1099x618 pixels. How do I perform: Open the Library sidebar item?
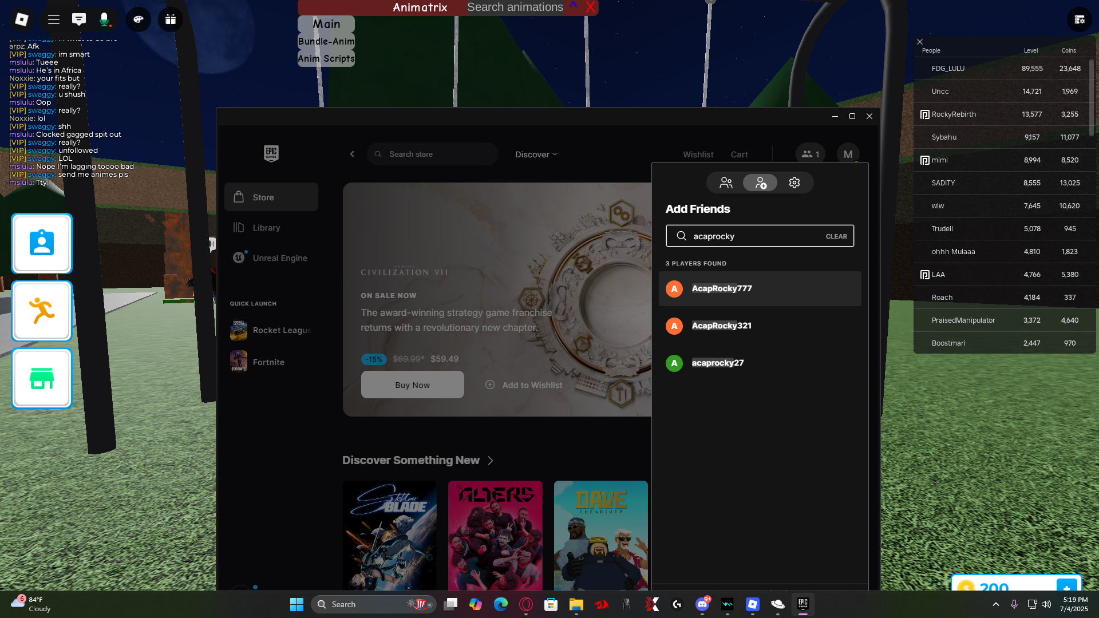click(266, 228)
